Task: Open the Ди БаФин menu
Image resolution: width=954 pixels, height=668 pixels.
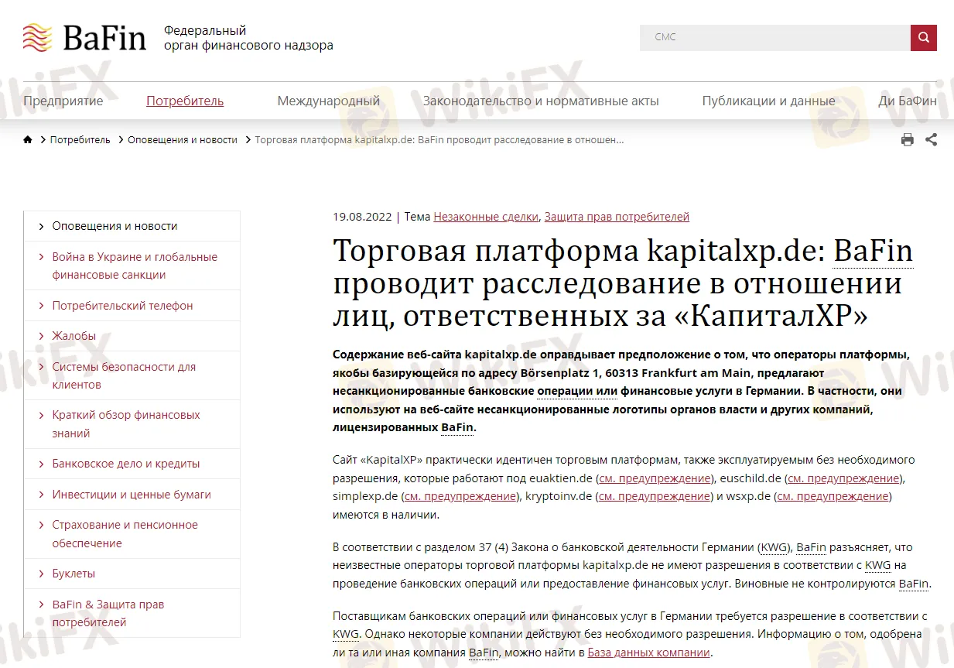Action: (x=907, y=101)
